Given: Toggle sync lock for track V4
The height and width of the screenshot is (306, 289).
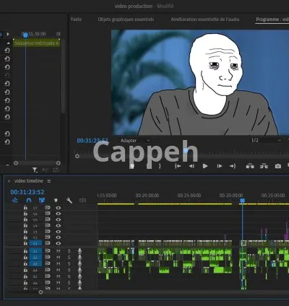Looking at the screenshot, I should (x=48, y=225).
